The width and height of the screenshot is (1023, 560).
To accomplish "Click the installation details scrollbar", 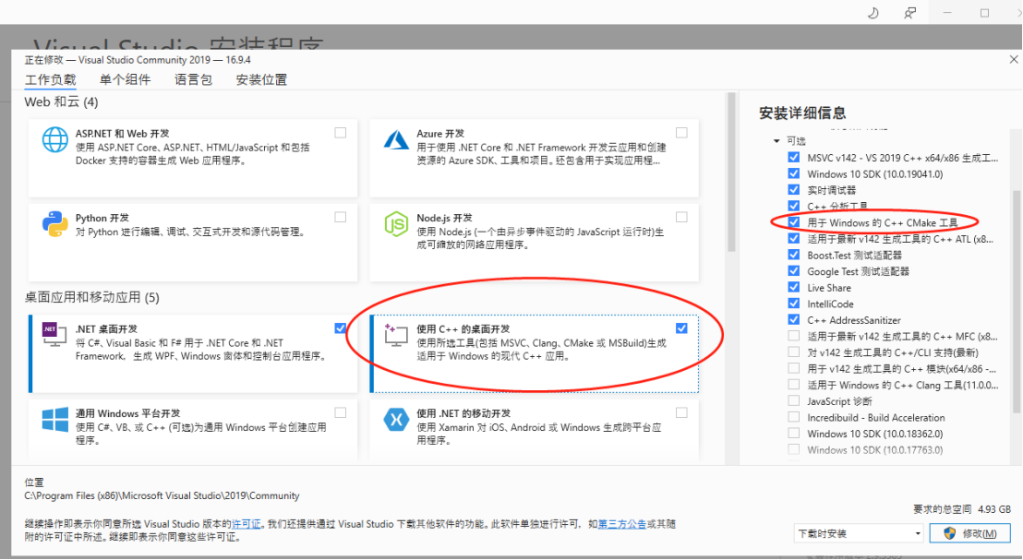I will (x=1017, y=304).
